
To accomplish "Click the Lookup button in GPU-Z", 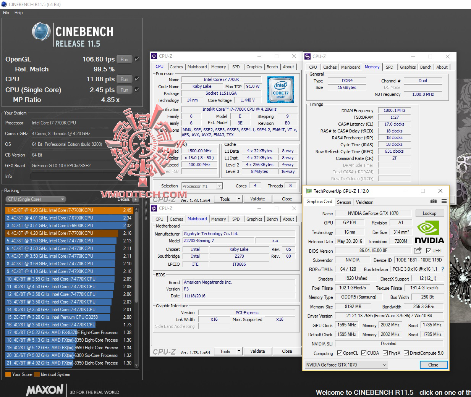I will [x=429, y=213].
